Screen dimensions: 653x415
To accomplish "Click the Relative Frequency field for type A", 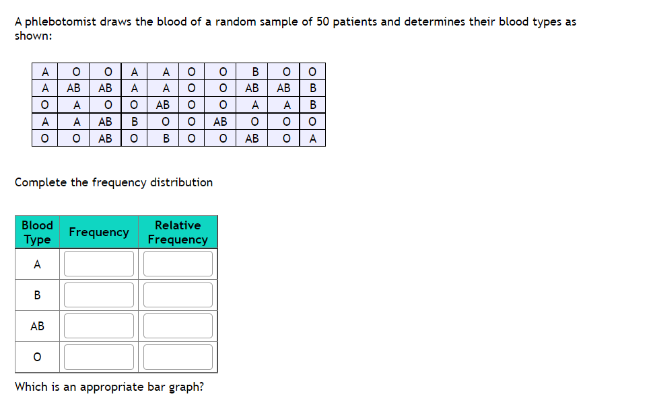I will pos(177,264).
